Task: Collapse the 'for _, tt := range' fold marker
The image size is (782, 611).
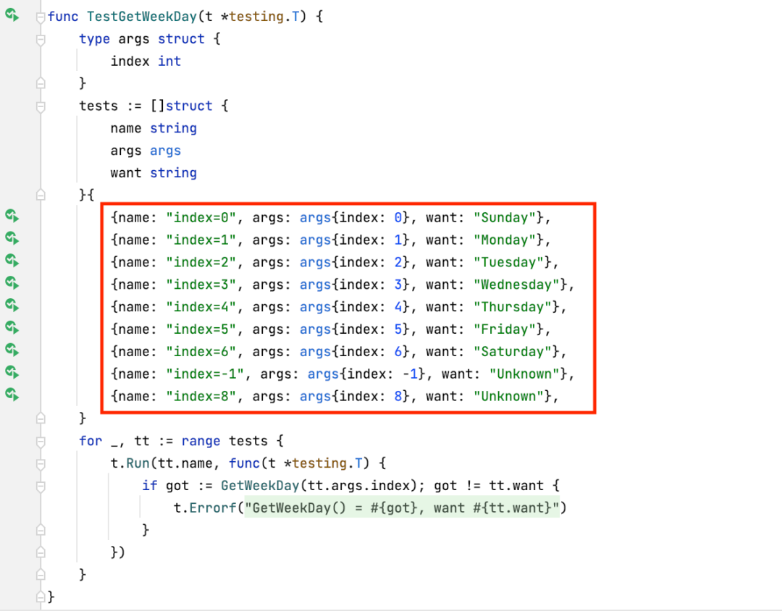Action: pos(41,442)
